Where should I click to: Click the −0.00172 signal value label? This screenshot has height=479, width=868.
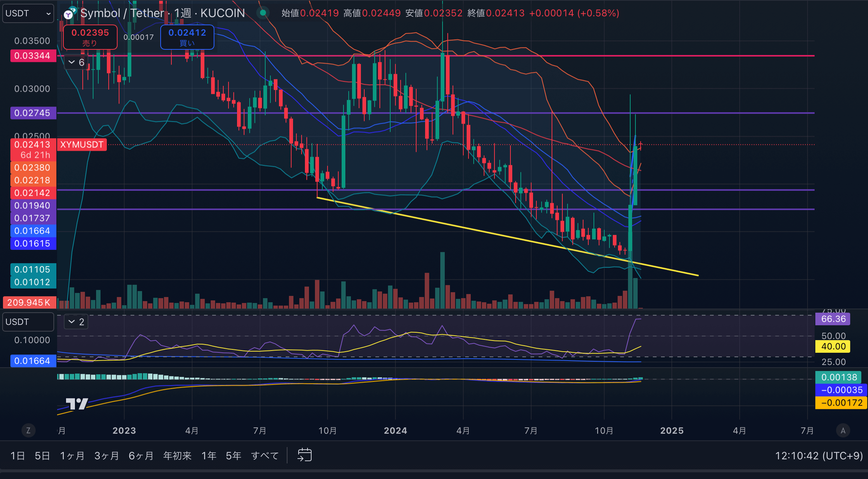coord(841,403)
